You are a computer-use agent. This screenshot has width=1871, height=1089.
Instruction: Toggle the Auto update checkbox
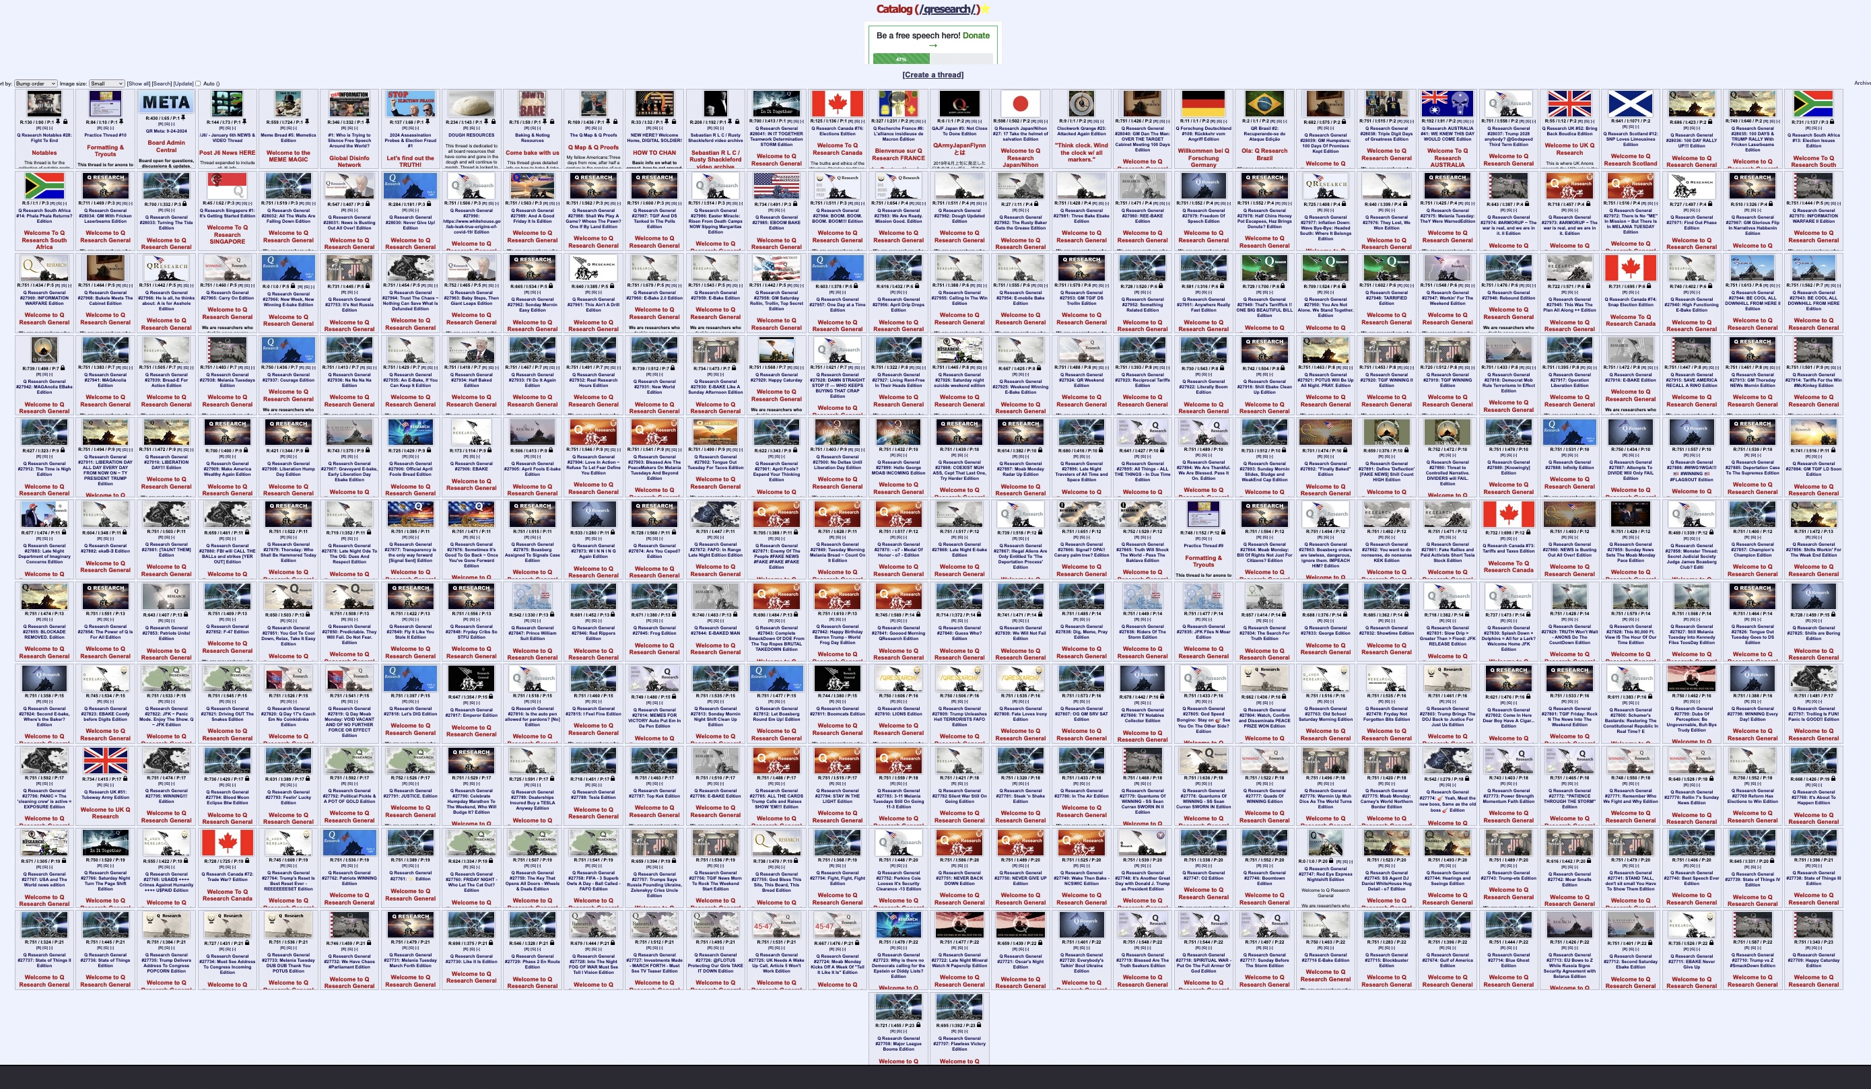coord(198,83)
